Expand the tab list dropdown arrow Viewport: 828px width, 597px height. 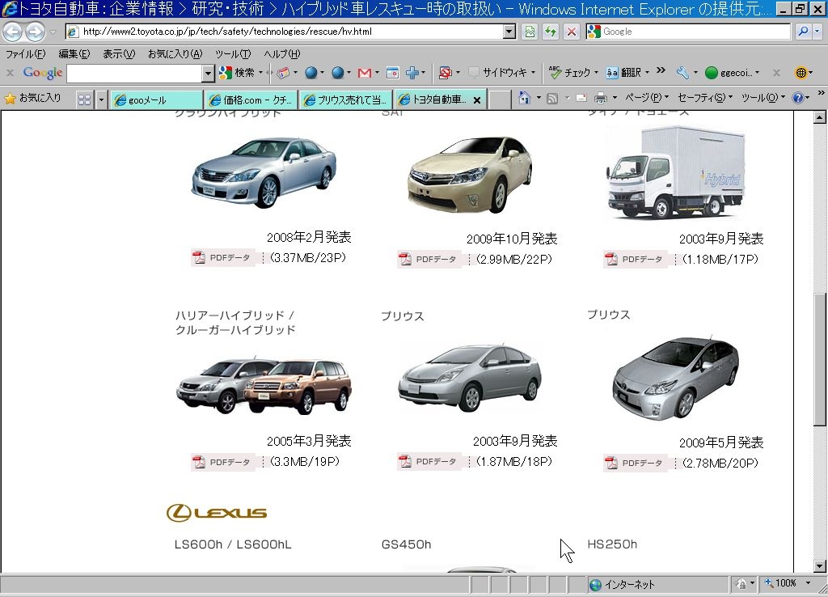pos(101,99)
